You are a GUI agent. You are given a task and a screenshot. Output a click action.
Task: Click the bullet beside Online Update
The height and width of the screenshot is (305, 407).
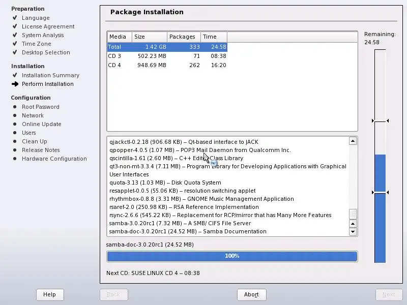point(15,124)
